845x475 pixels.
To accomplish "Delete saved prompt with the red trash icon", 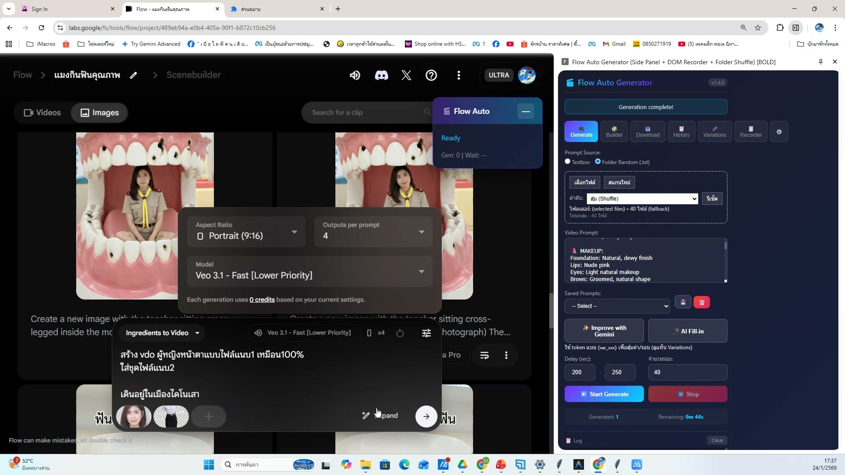I will pos(702,302).
